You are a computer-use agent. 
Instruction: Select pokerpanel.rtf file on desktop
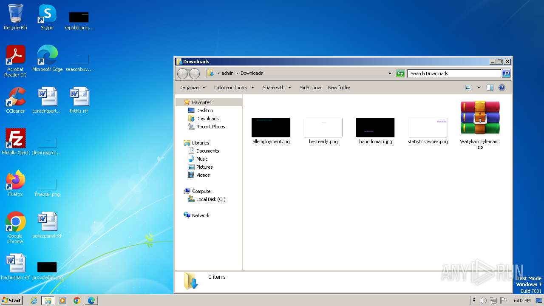[47, 225]
